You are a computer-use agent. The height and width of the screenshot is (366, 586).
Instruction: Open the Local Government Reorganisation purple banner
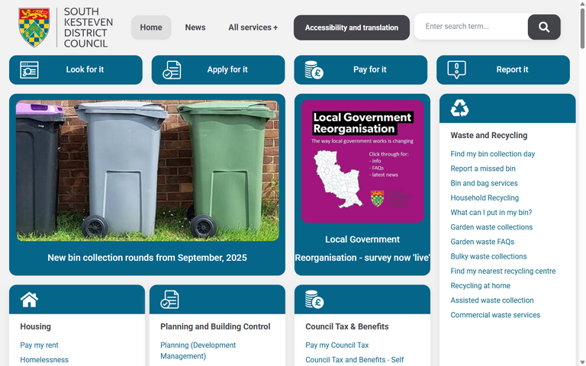coord(362,162)
